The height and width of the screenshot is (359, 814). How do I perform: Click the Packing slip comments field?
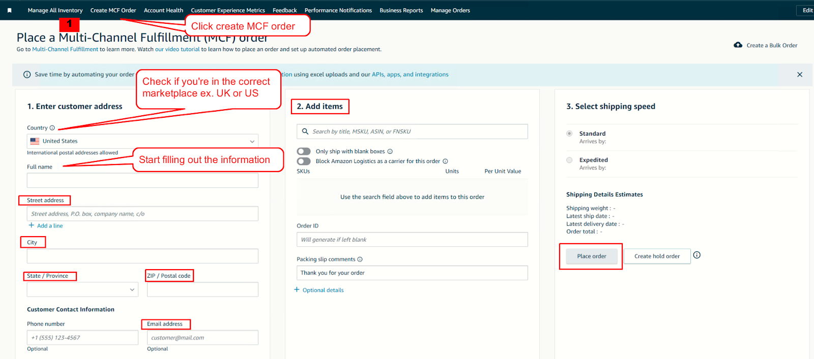pyautogui.click(x=412, y=273)
